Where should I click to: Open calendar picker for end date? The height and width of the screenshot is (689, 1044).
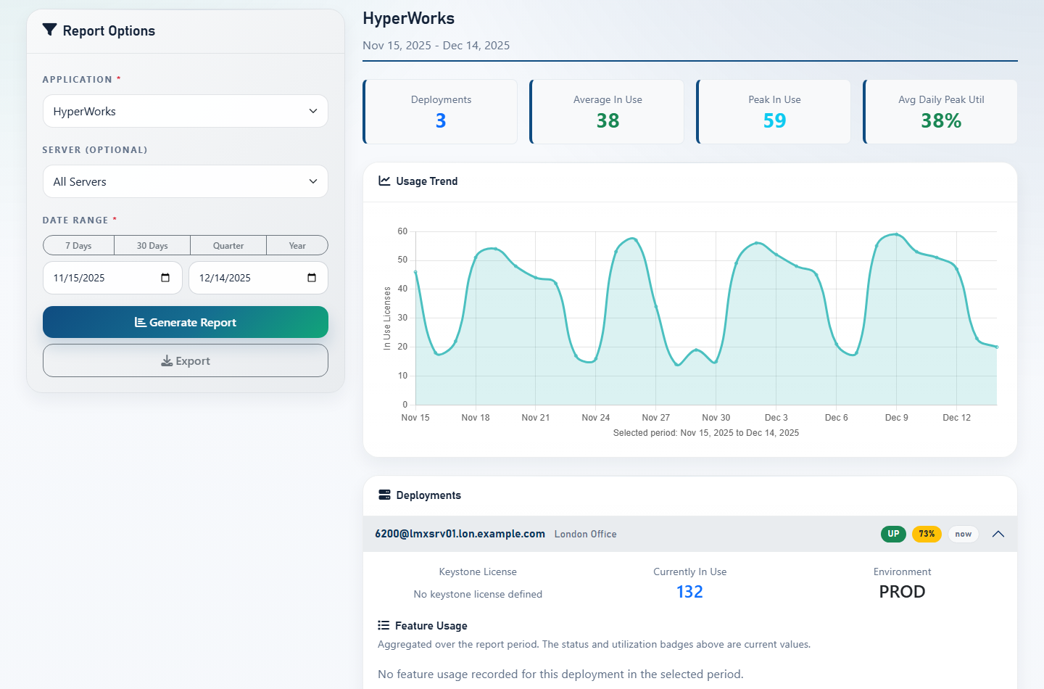(x=312, y=278)
